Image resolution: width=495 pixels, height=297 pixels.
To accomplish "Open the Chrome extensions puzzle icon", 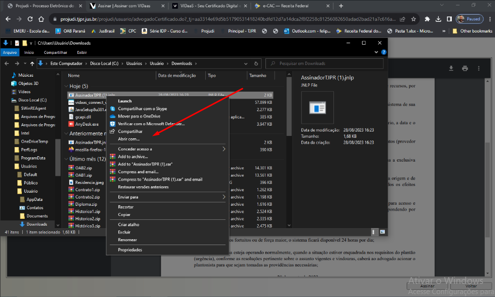I will click(x=427, y=19).
